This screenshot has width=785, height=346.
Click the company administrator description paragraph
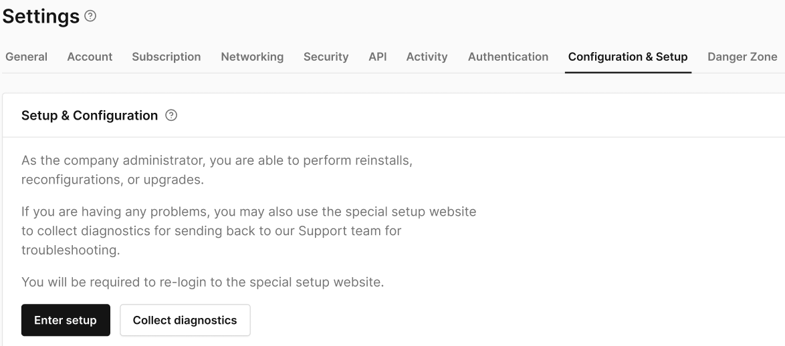pos(221,170)
